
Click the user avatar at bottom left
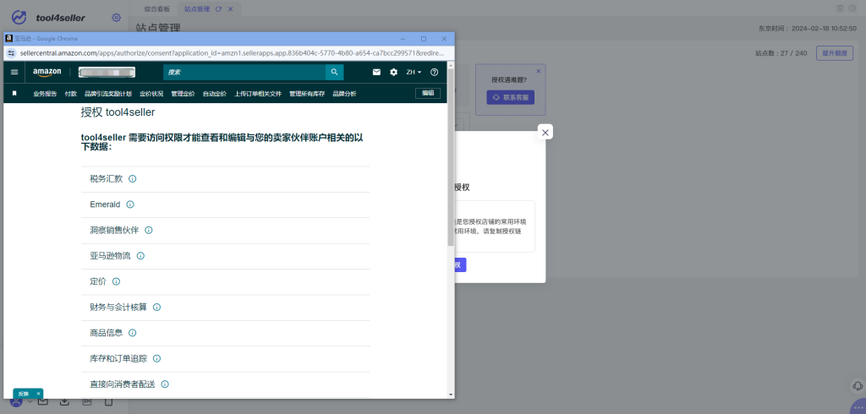click(17, 402)
